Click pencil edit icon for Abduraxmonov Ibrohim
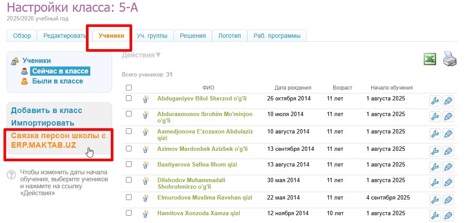The width and height of the screenshot is (472, 223). pyautogui.click(x=448, y=117)
